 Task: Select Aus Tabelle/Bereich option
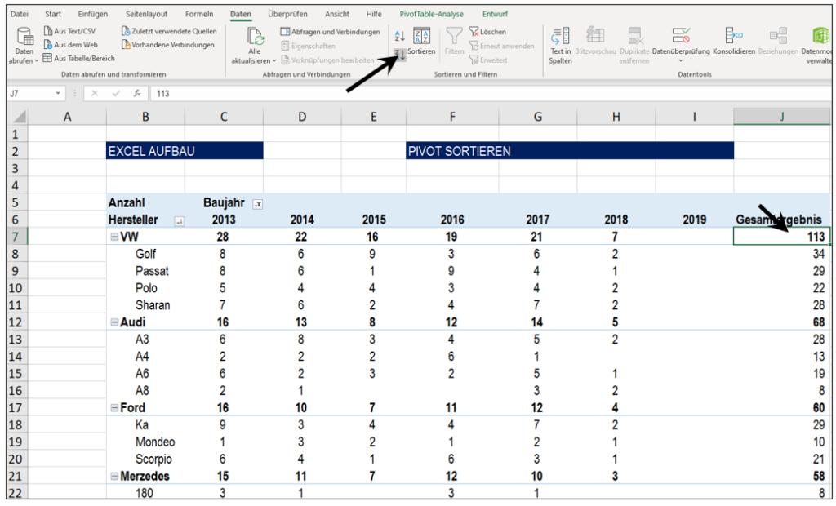coord(79,58)
